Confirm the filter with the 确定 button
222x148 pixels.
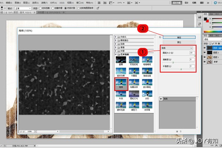[179, 37]
